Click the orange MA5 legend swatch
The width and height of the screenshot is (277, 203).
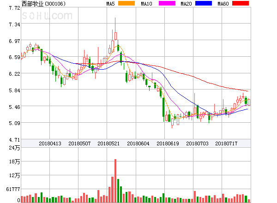coord(126,3)
